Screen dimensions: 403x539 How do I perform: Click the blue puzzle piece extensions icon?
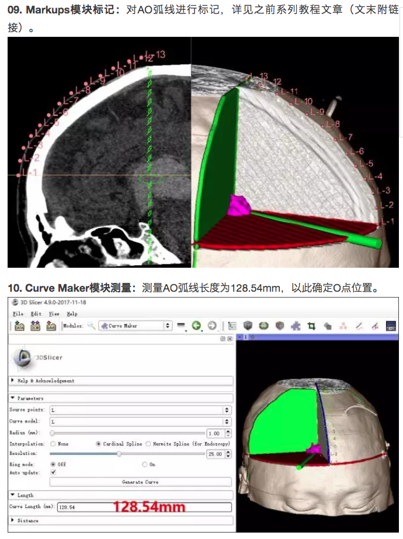coord(296,326)
